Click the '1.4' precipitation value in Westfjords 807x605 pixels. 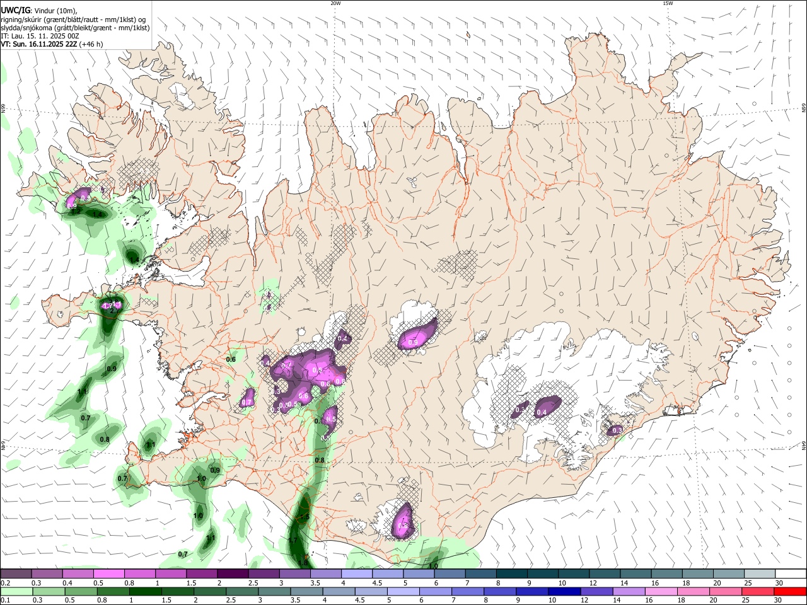tap(97, 214)
